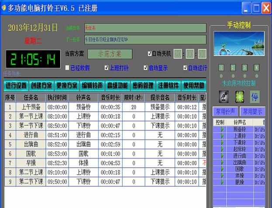This screenshot has height=208, width=272.
Task: Select task row 早操
Action: tap(105, 163)
